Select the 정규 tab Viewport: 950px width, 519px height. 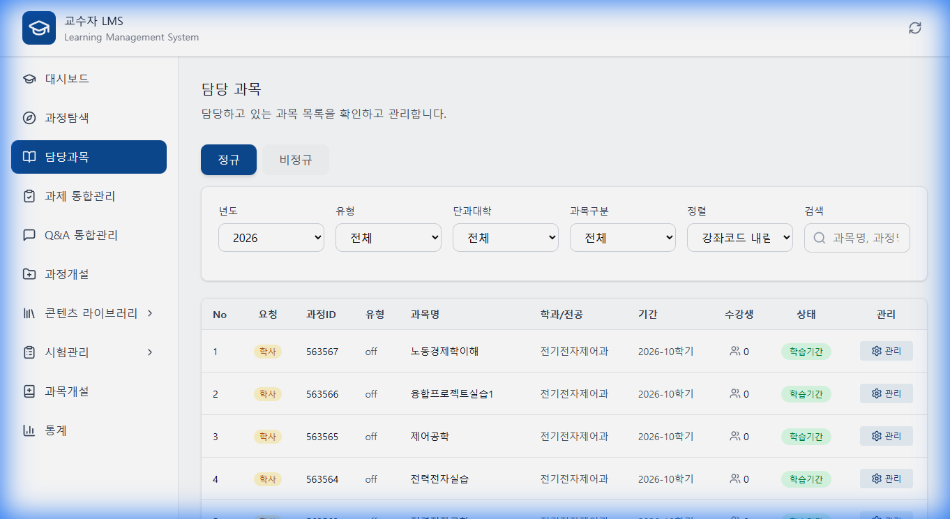click(229, 159)
